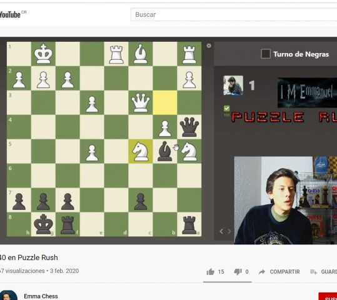
Task: Click the dislike count 0
Action: coord(247,272)
